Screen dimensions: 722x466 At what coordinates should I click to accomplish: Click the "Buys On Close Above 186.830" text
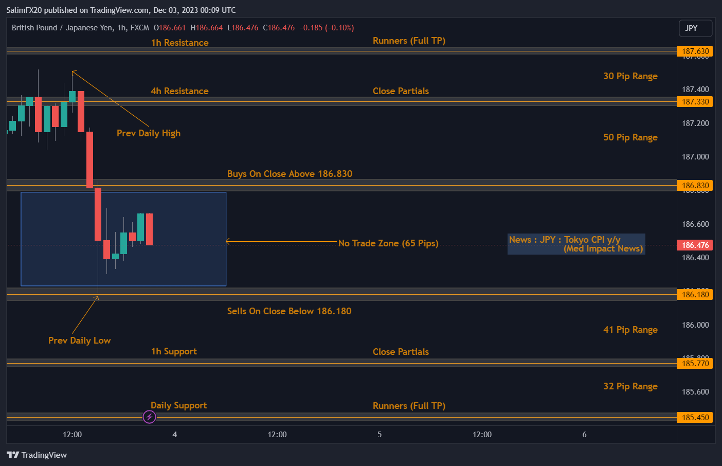tap(290, 174)
